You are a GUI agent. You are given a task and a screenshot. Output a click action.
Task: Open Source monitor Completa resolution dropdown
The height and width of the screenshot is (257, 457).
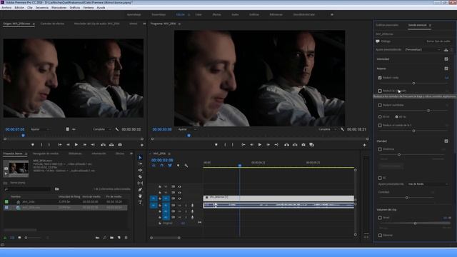(102, 129)
